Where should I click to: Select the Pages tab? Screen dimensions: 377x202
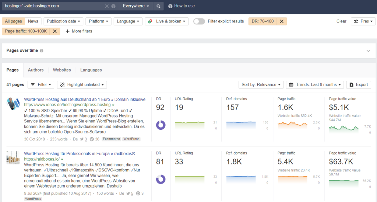pos(13,70)
